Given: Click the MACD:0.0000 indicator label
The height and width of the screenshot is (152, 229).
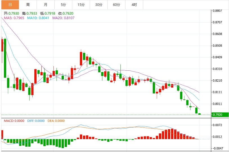Looking at the screenshot, I should pos(14,121).
